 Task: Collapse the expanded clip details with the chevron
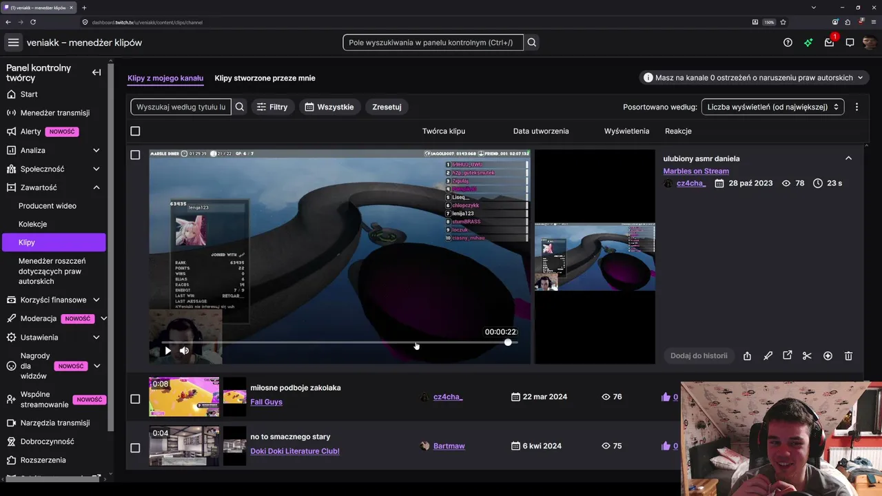click(848, 158)
